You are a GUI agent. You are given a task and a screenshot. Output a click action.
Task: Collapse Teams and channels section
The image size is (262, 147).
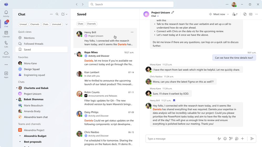coord(29,124)
